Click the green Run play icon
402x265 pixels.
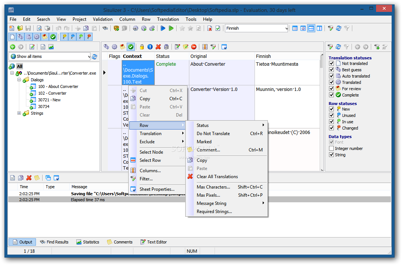point(171,28)
